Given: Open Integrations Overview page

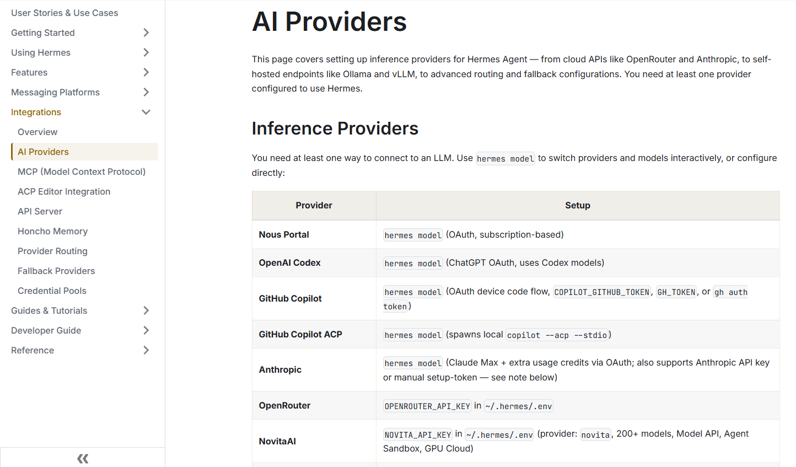Looking at the screenshot, I should pyautogui.click(x=37, y=132).
